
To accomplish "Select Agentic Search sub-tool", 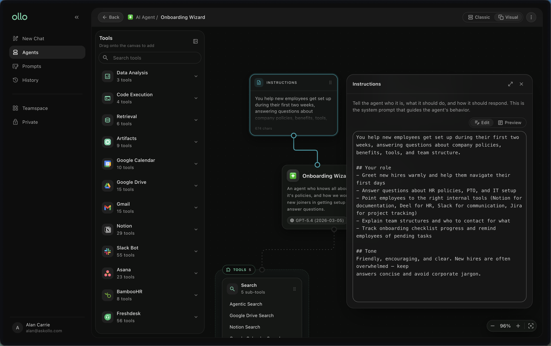I will pyautogui.click(x=246, y=304).
